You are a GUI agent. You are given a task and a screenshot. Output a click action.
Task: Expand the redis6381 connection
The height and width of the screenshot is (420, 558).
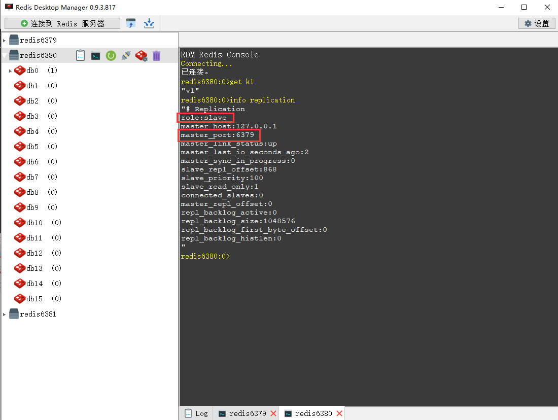(4, 314)
